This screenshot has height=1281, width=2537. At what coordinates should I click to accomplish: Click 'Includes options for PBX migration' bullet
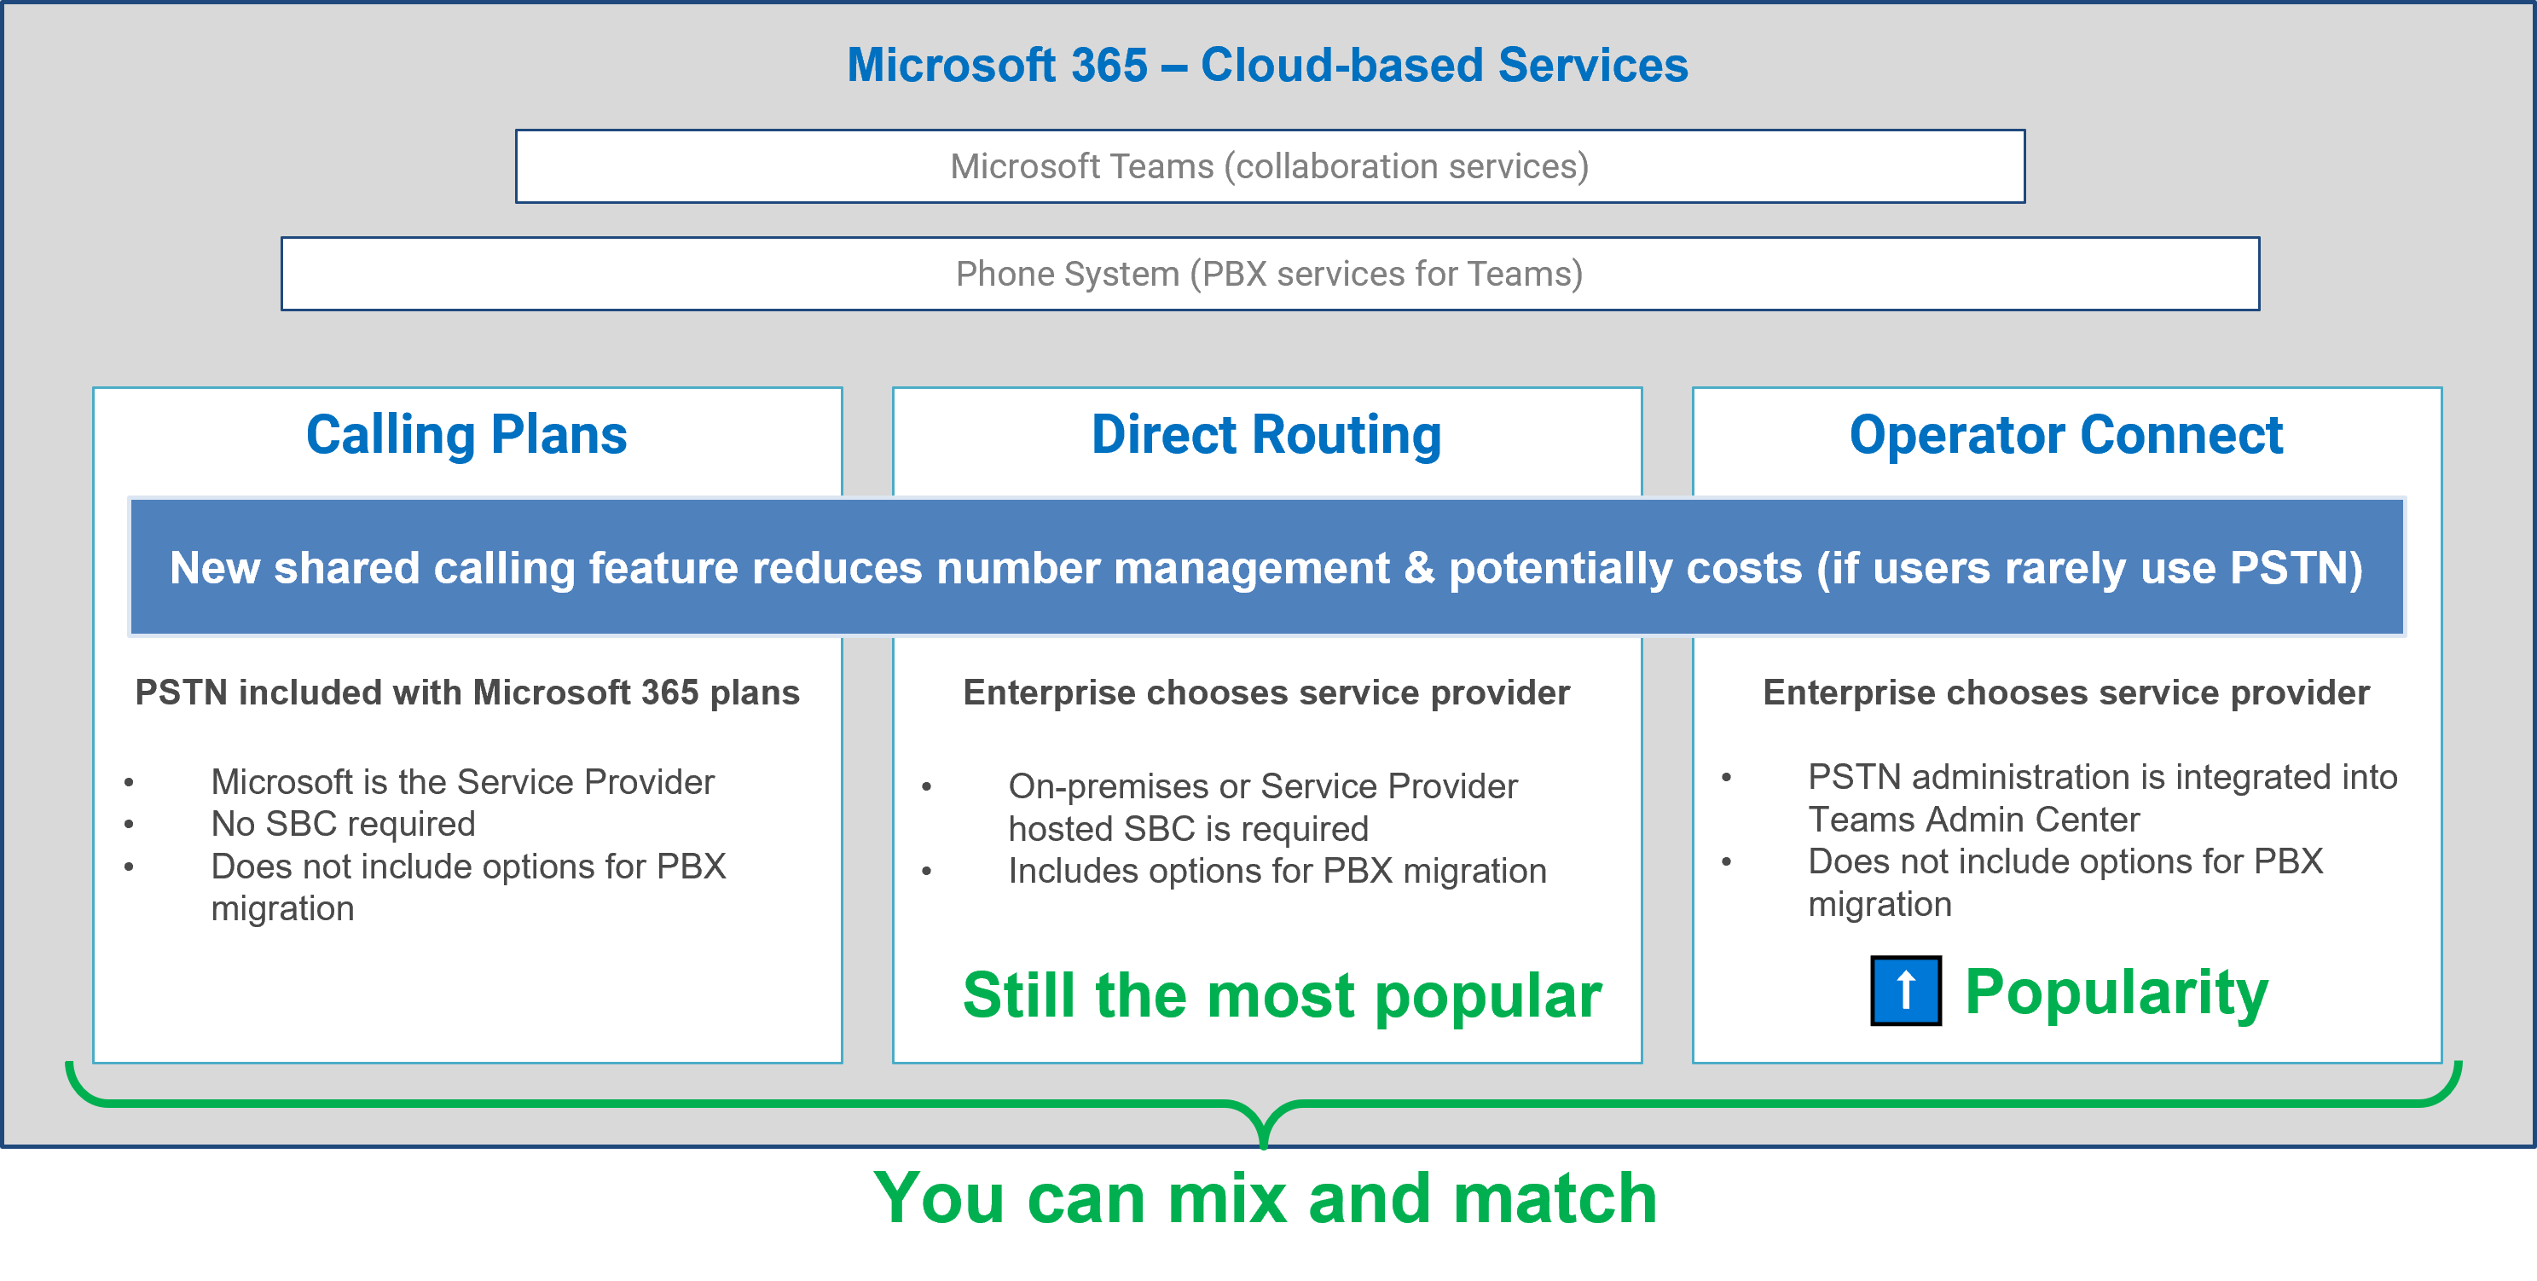[1277, 872]
